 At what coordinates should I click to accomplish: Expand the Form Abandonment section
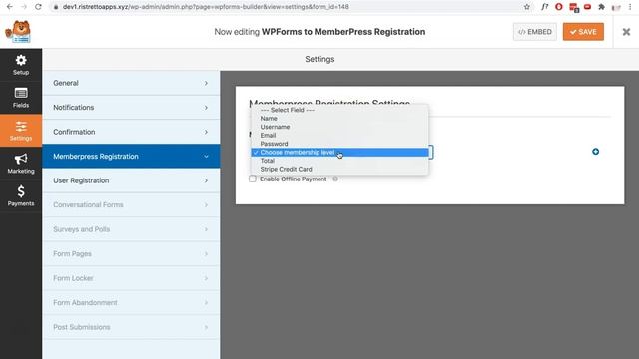click(131, 302)
